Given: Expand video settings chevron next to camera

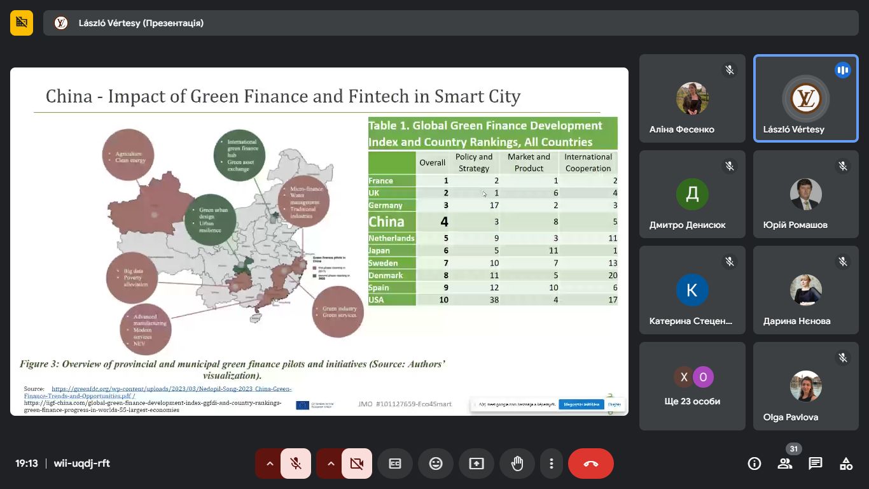Looking at the screenshot, I should pyautogui.click(x=331, y=464).
